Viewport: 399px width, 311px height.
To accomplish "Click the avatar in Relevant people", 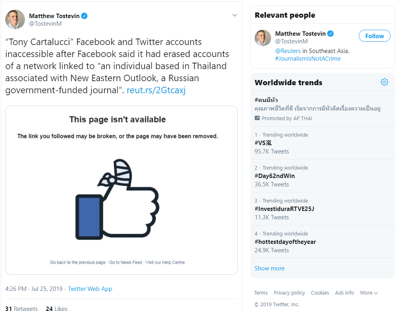I will pos(263,37).
